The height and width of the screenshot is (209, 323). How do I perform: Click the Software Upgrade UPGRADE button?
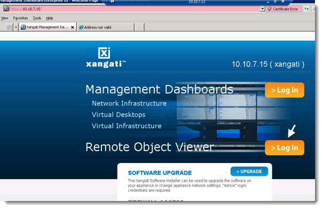coord(249,172)
